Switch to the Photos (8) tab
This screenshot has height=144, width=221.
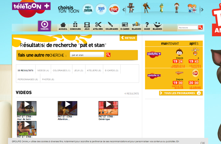coord(48,79)
